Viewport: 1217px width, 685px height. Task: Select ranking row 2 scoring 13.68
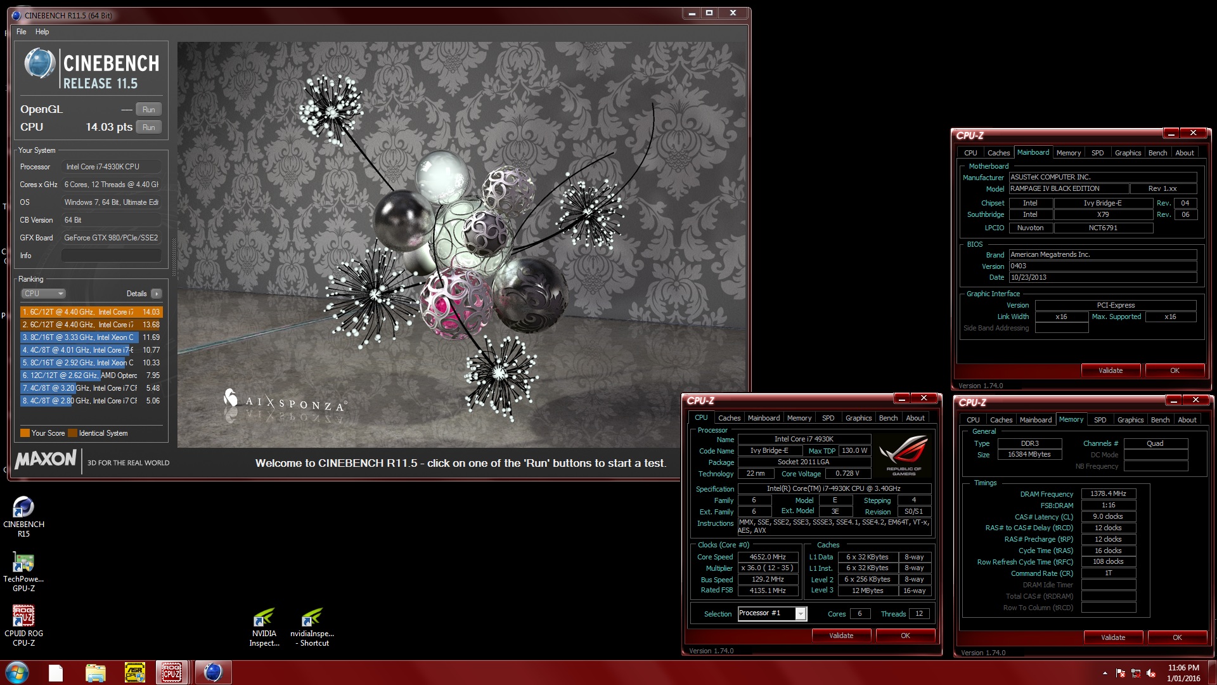coord(91,325)
